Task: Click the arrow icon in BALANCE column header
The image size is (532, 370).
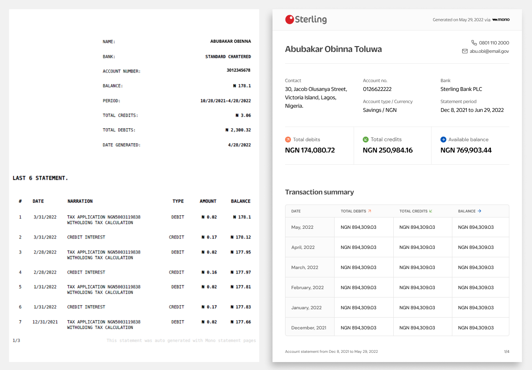Action: [480, 211]
